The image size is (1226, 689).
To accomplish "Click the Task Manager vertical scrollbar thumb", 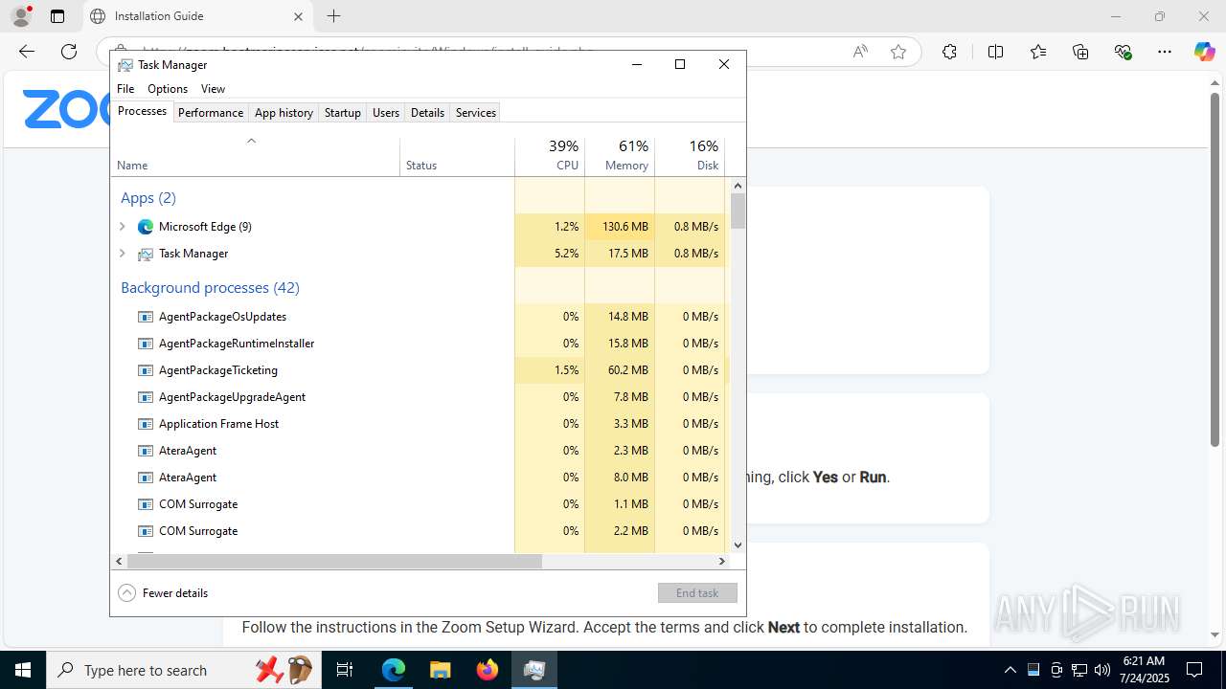I will (738, 211).
